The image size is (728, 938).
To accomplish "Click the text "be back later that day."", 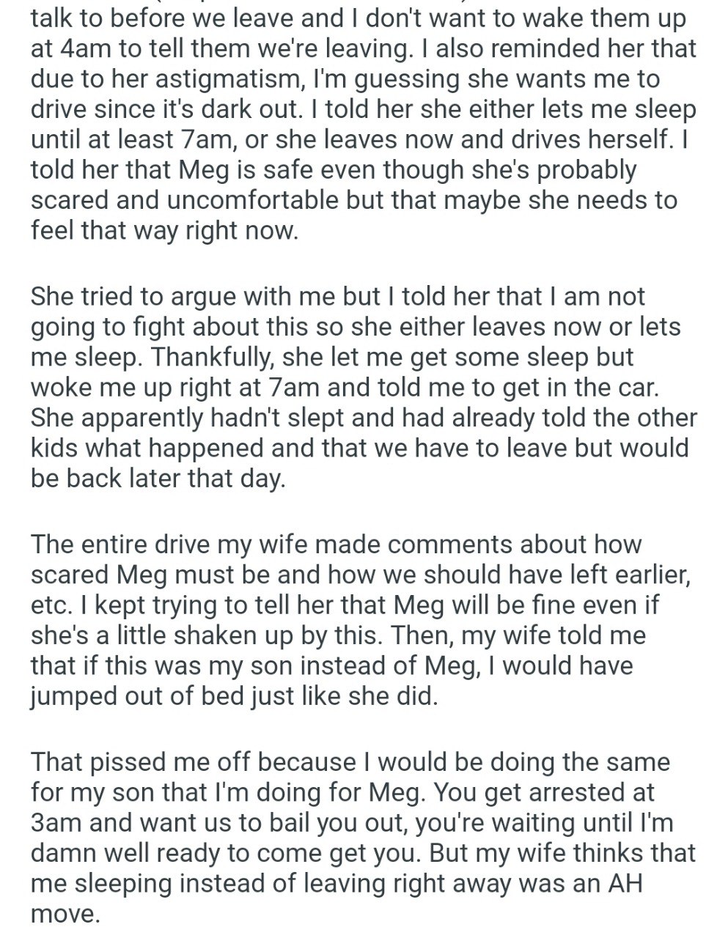I will coord(157,478).
